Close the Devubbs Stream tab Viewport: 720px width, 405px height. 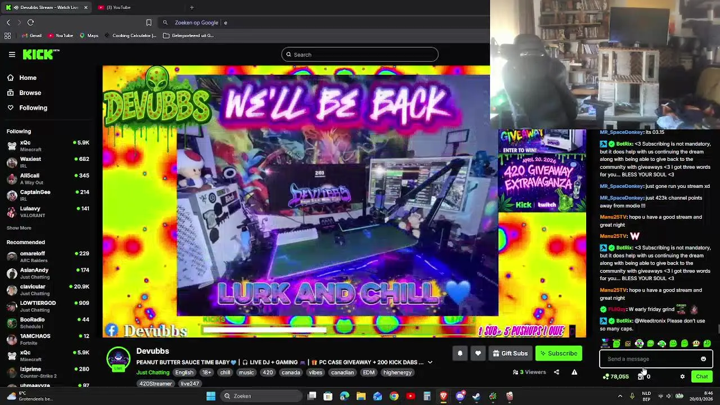[x=85, y=7]
